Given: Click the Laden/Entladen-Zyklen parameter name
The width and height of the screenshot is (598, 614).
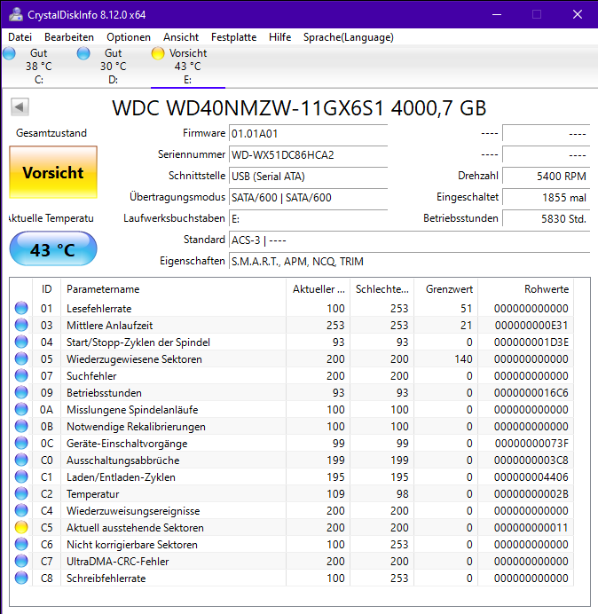Looking at the screenshot, I should coord(121,477).
